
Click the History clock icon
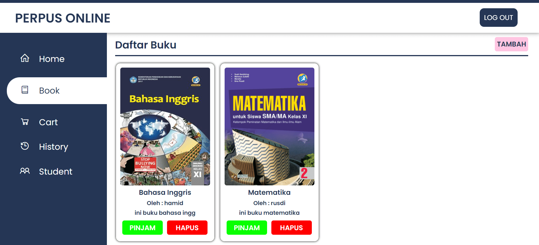[x=25, y=146]
